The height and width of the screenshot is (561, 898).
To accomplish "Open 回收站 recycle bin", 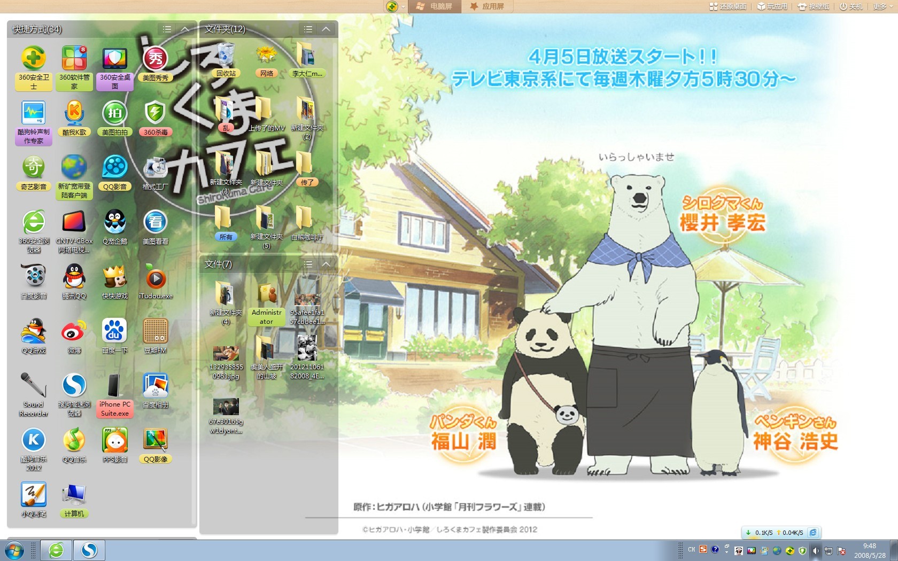I will coord(226,60).
